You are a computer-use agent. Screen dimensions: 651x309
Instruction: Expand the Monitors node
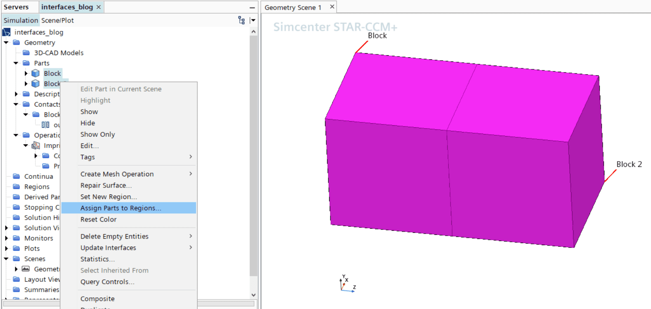click(6, 238)
